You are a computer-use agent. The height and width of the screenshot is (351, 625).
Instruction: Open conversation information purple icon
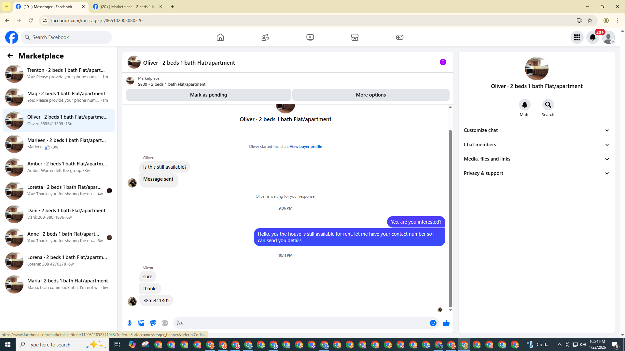(443, 62)
